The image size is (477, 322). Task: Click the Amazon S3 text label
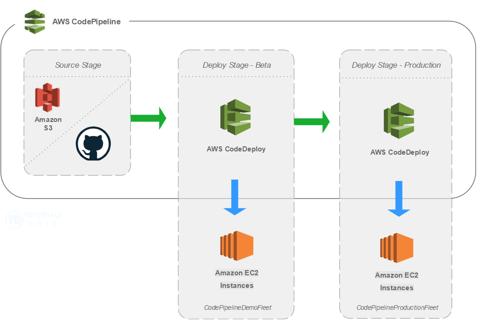tap(48, 124)
